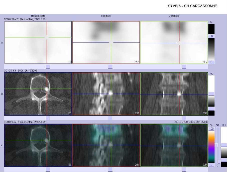Screen dimensions: 227x172
Task: Click the slice slider thumb under row C transversal view
Action: (48, 169)
